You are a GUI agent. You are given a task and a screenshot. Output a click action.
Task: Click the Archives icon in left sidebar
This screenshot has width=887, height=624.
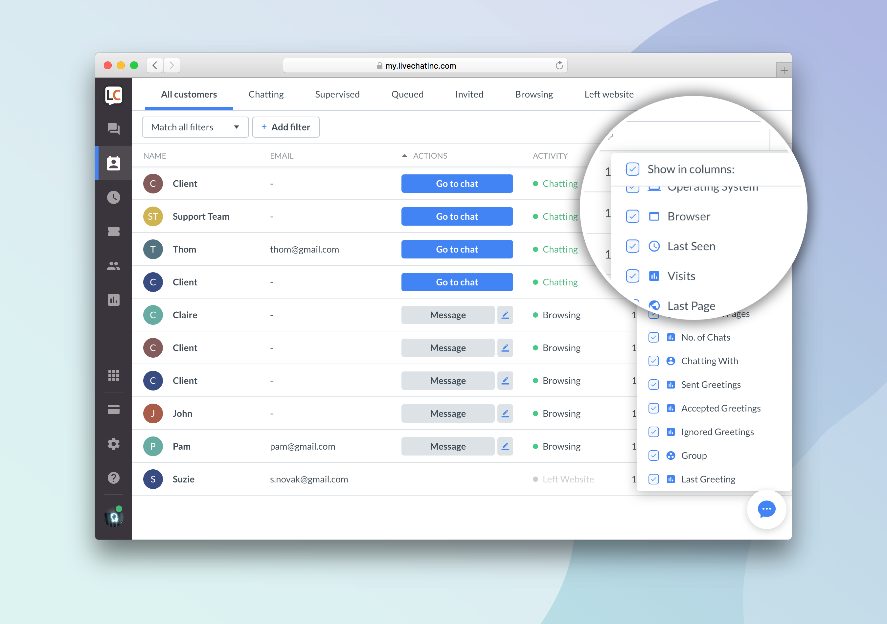pos(113,197)
